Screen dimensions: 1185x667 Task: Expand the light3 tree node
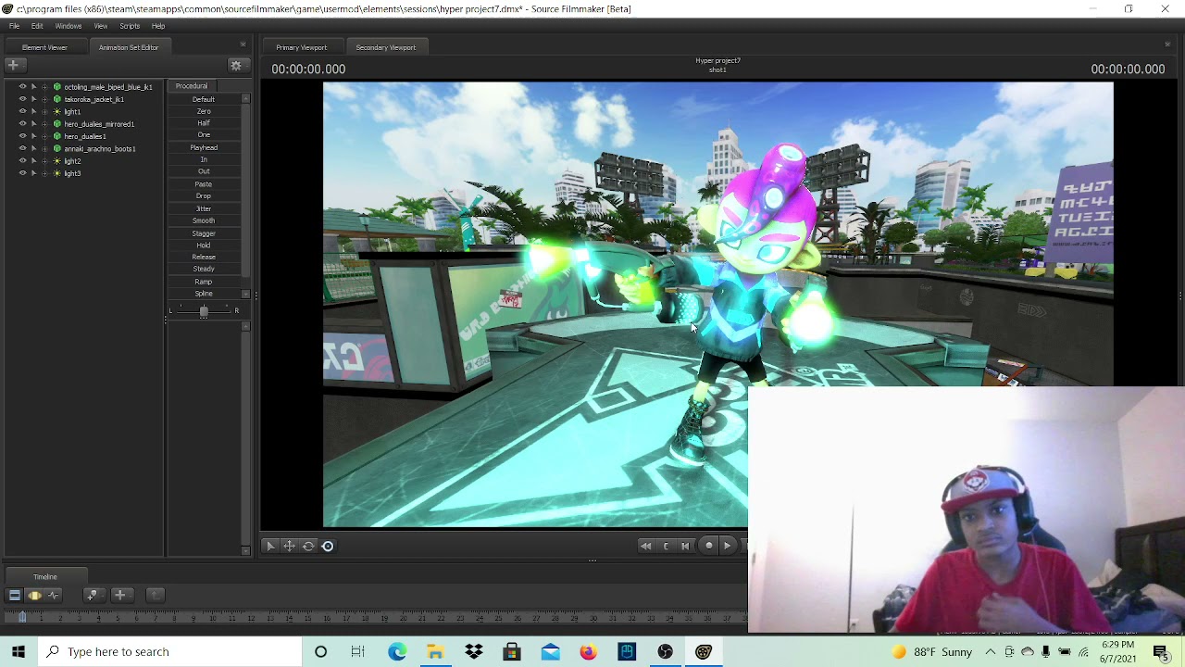tap(44, 173)
